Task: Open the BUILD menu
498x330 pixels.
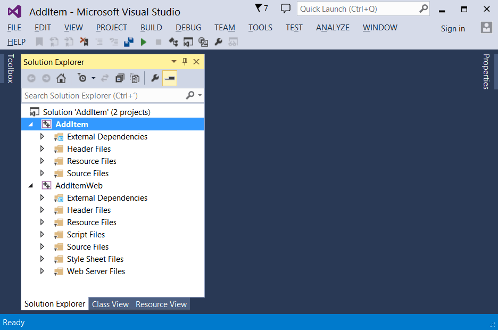Action: pyautogui.click(x=151, y=28)
